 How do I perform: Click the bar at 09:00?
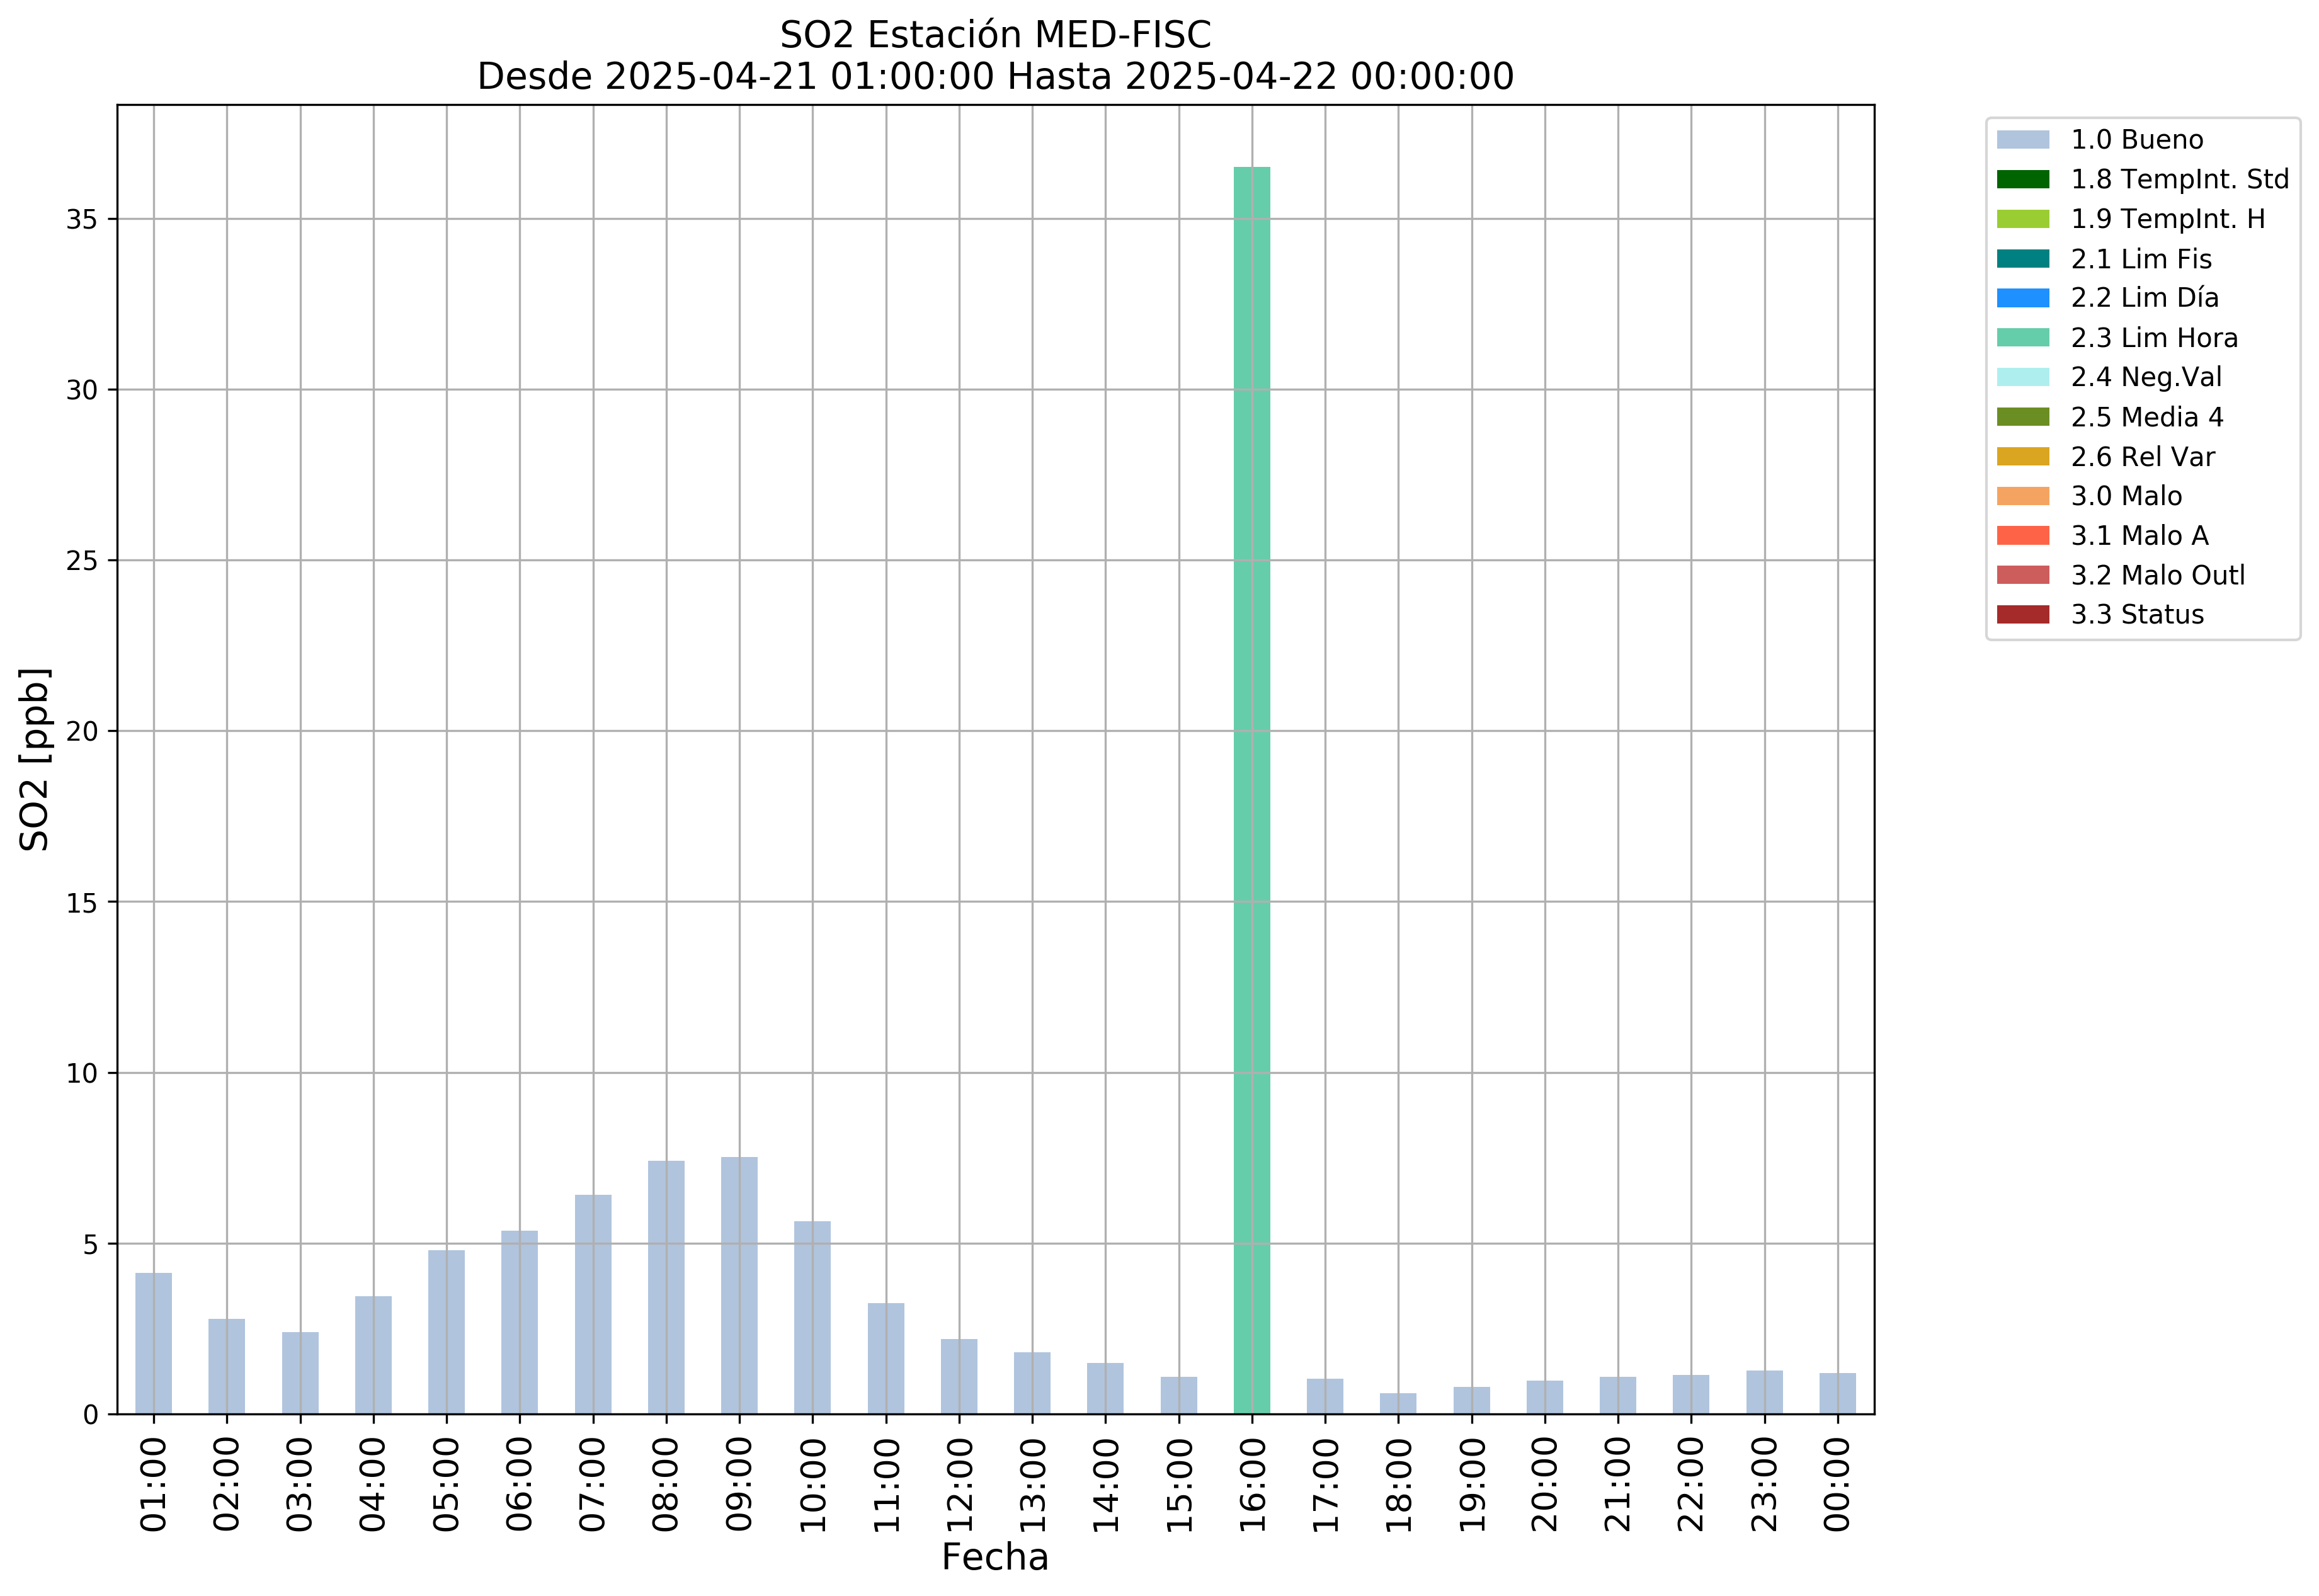(739, 1286)
